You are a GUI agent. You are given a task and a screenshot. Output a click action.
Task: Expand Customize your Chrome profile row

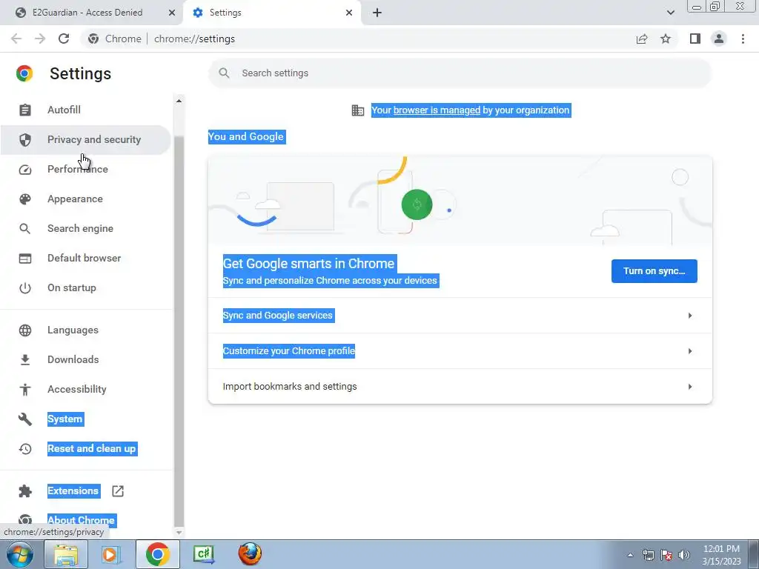460,350
